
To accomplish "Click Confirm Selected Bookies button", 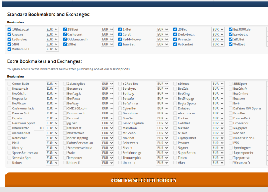I will [x=144, y=180].
